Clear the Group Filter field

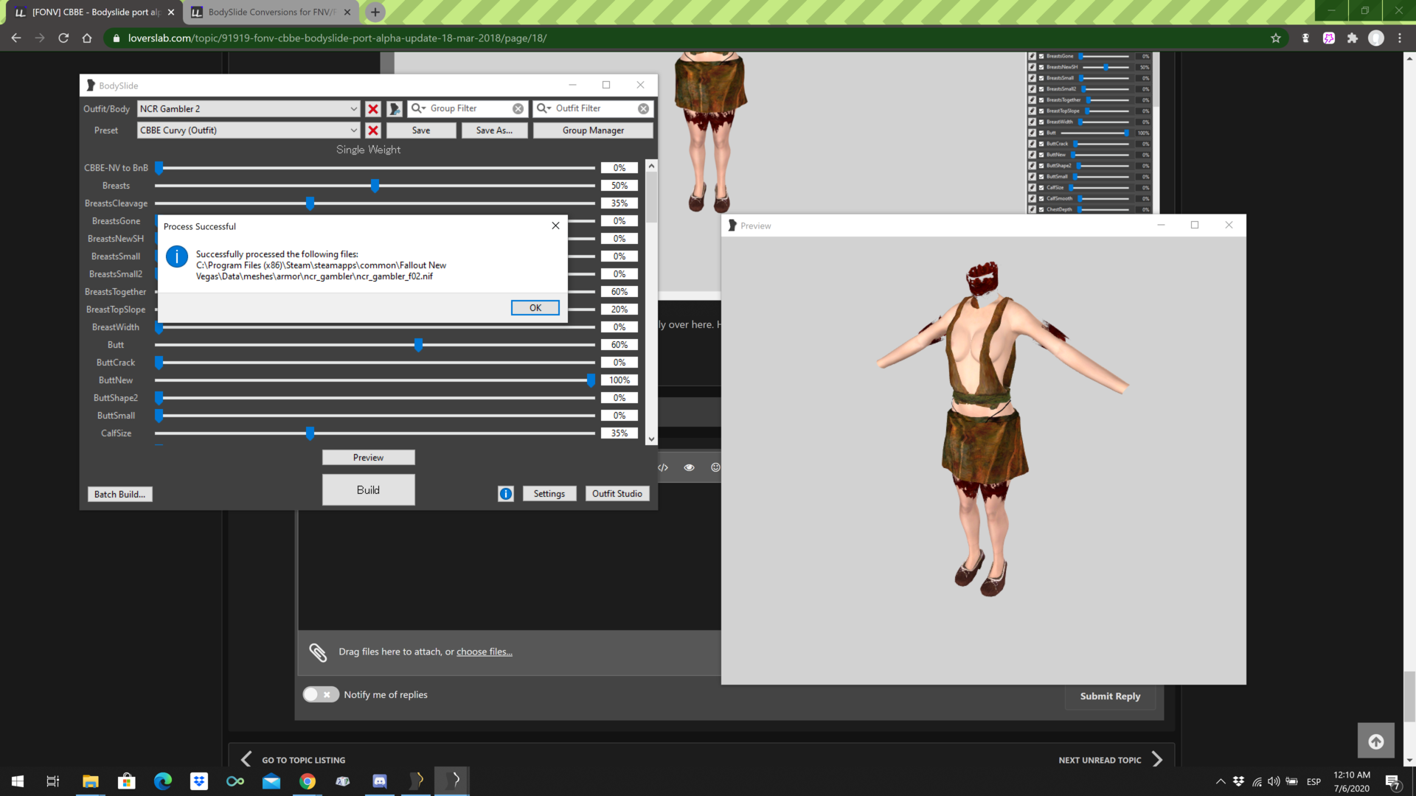(518, 109)
